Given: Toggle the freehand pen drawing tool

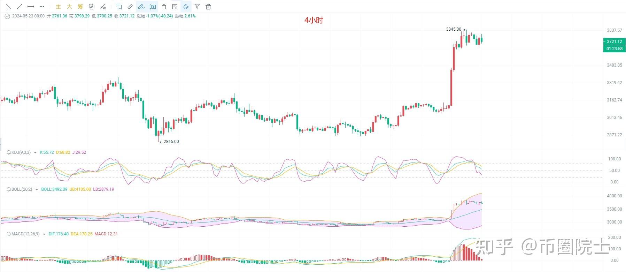Looking at the screenshot, I should tap(141, 7).
